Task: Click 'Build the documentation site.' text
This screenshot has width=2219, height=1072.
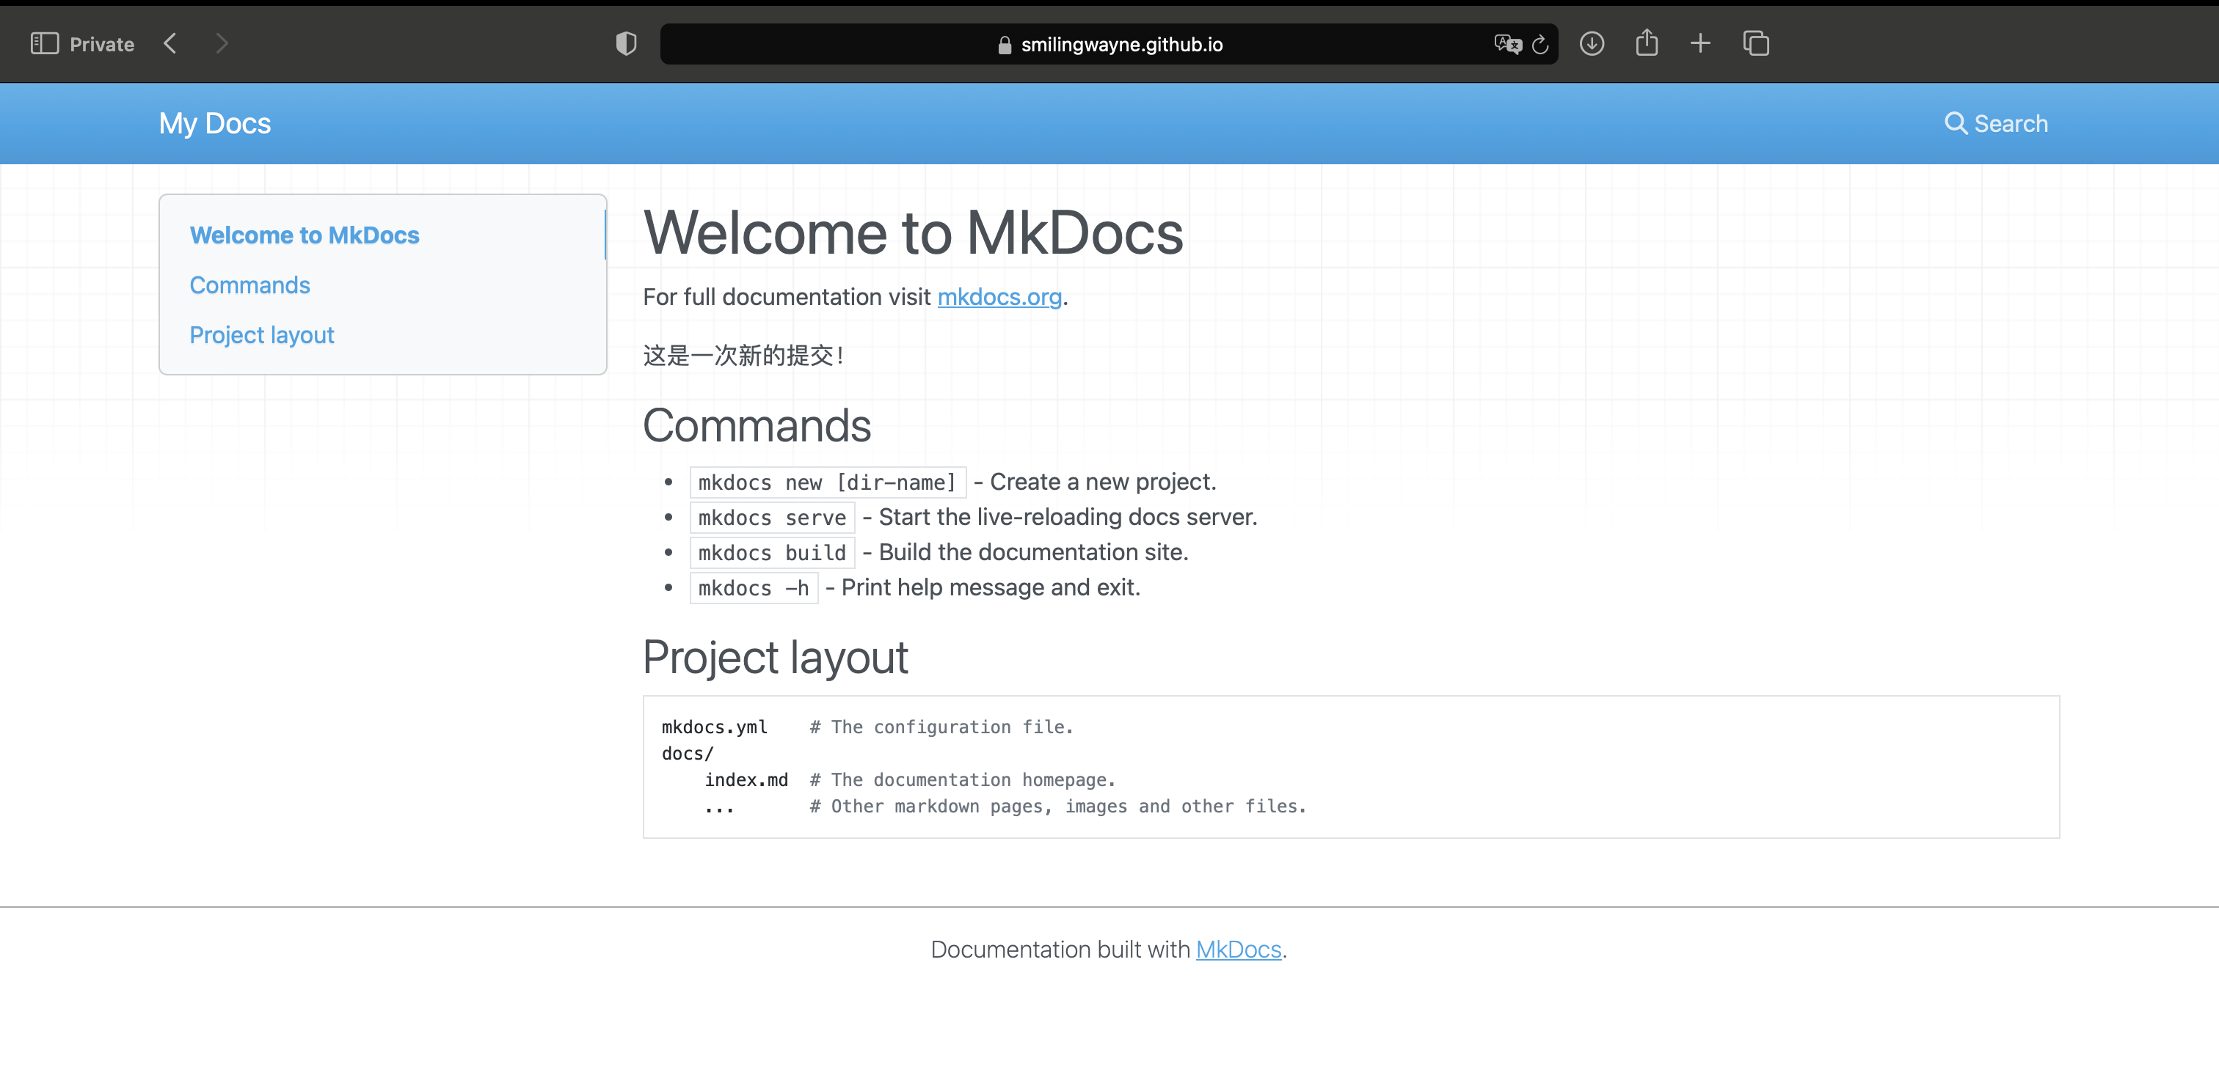Action: tap(1033, 553)
